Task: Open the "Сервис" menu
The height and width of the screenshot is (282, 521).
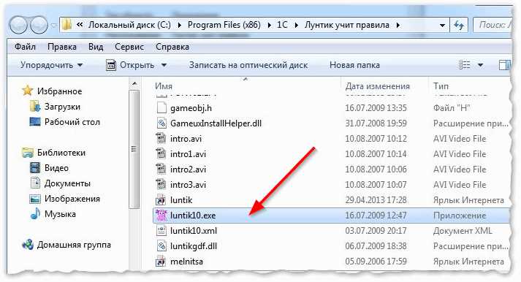Action: (x=129, y=47)
